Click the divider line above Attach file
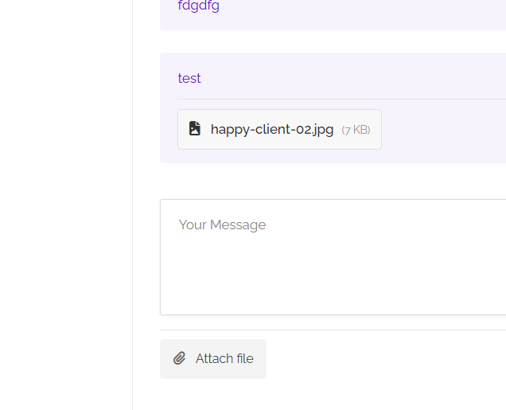506x410 pixels. pyautogui.click(x=333, y=330)
